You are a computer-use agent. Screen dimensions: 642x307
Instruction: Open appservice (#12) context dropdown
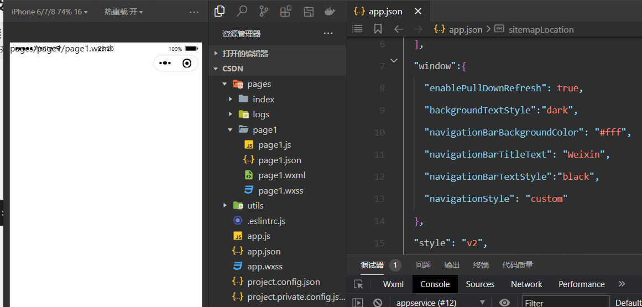point(441,303)
